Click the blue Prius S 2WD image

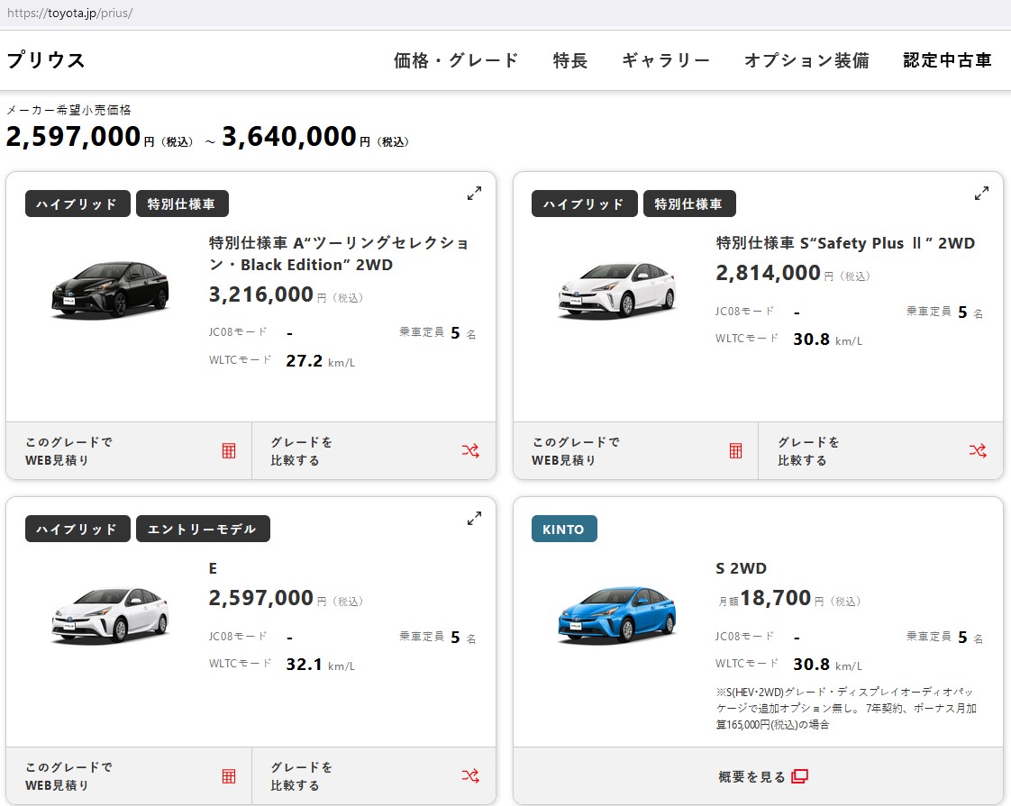pyautogui.click(x=616, y=614)
